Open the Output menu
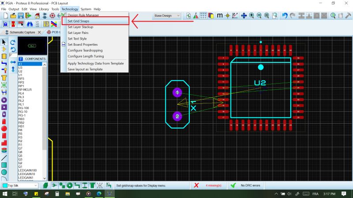The height and width of the screenshot is (198, 353). pyautogui.click(x=14, y=9)
